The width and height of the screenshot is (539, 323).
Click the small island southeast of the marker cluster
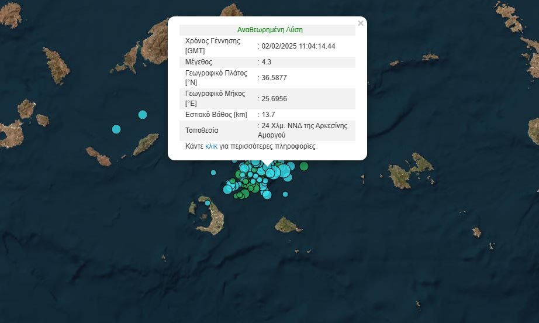tap(287, 225)
